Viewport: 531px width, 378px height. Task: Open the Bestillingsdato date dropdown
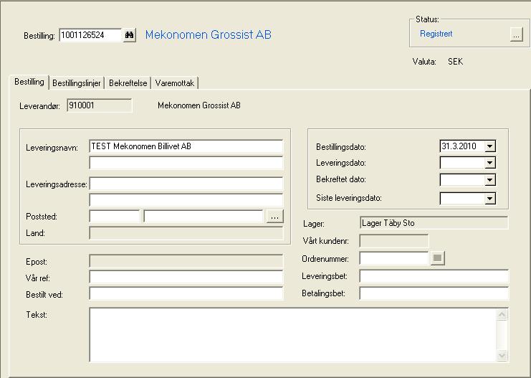(x=489, y=146)
